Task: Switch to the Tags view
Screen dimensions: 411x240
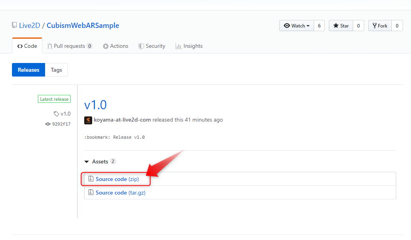Action: (x=56, y=70)
